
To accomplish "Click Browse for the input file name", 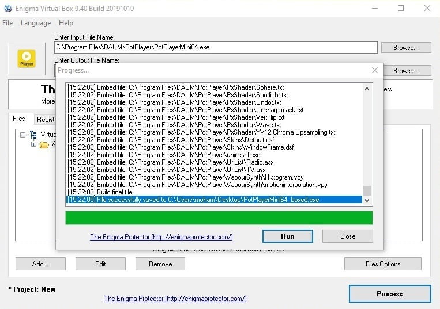I will click(406, 48).
